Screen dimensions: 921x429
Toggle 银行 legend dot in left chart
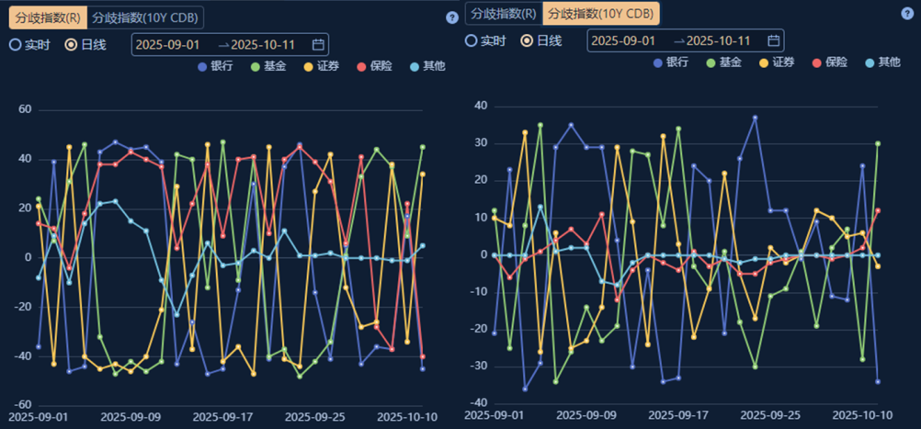[x=202, y=66]
